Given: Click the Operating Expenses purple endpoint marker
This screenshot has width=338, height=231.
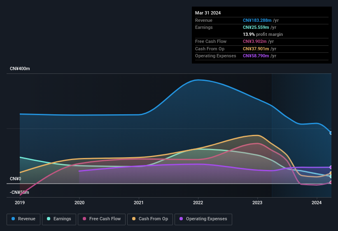Looking at the screenshot, I should coord(331,167).
